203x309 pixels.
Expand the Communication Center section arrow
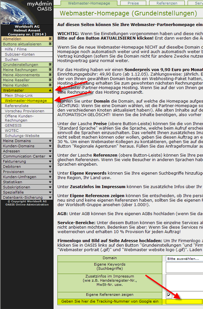50,156
